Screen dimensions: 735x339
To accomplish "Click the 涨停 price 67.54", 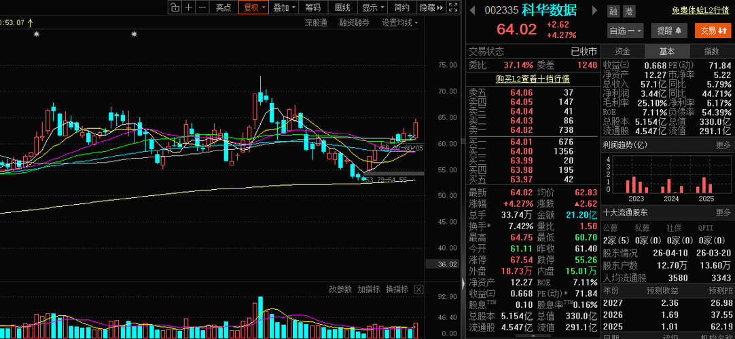I will point(522,260).
